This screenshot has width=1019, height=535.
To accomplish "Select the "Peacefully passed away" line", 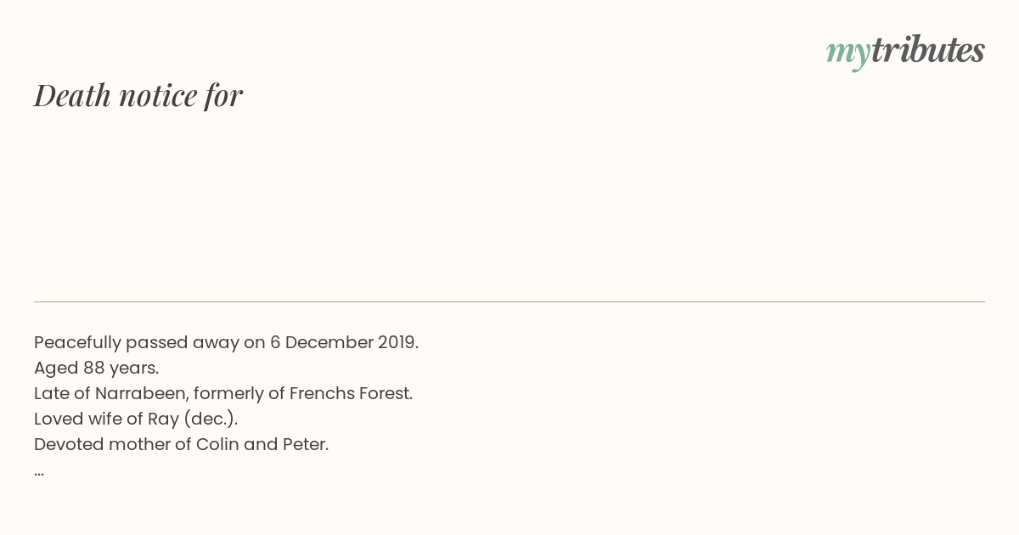I will click(226, 342).
